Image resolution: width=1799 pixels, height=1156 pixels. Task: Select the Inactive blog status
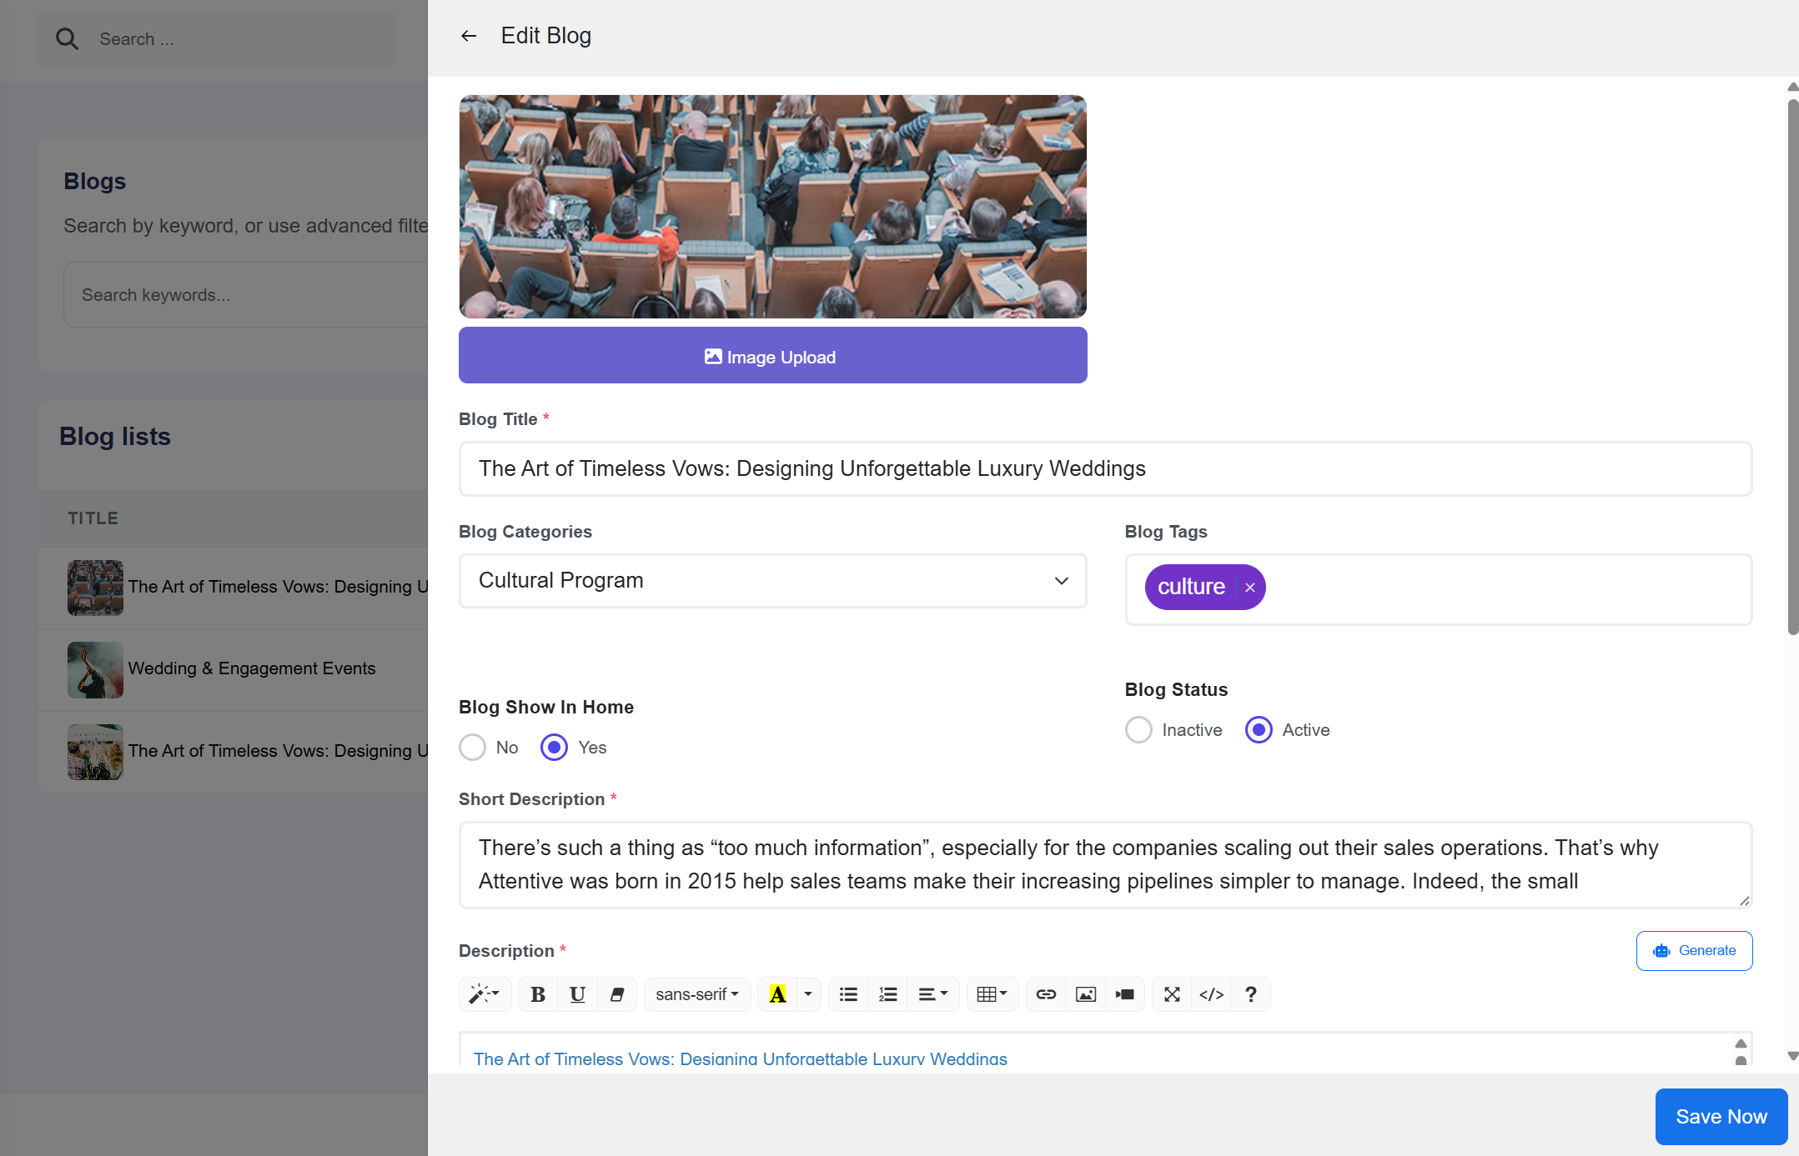(1138, 730)
